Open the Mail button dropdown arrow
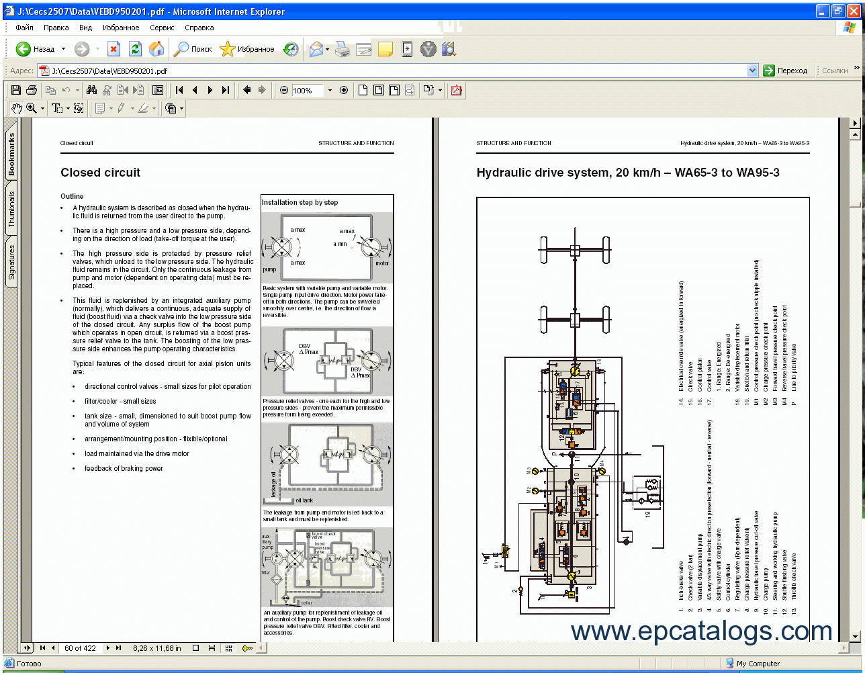This screenshot has width=865, height=673. click(x=327, y=49)
